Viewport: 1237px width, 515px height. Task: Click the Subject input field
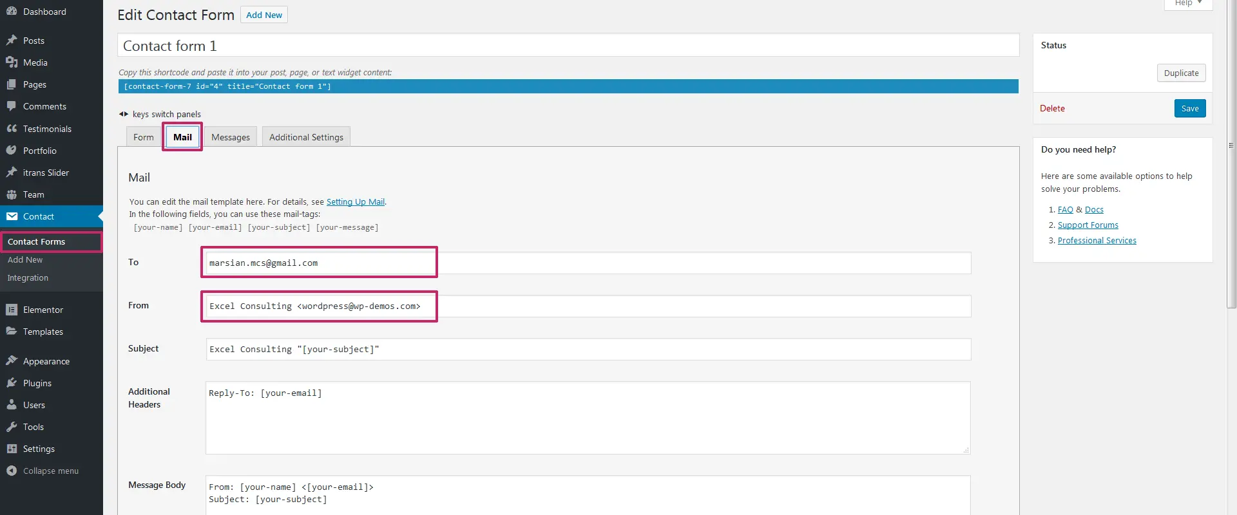588,349
